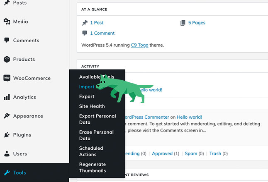This screenshot has width=268, height=182.
Task: Filter comments by Pending
Action: pyautogui.click(x=132, y=153)
